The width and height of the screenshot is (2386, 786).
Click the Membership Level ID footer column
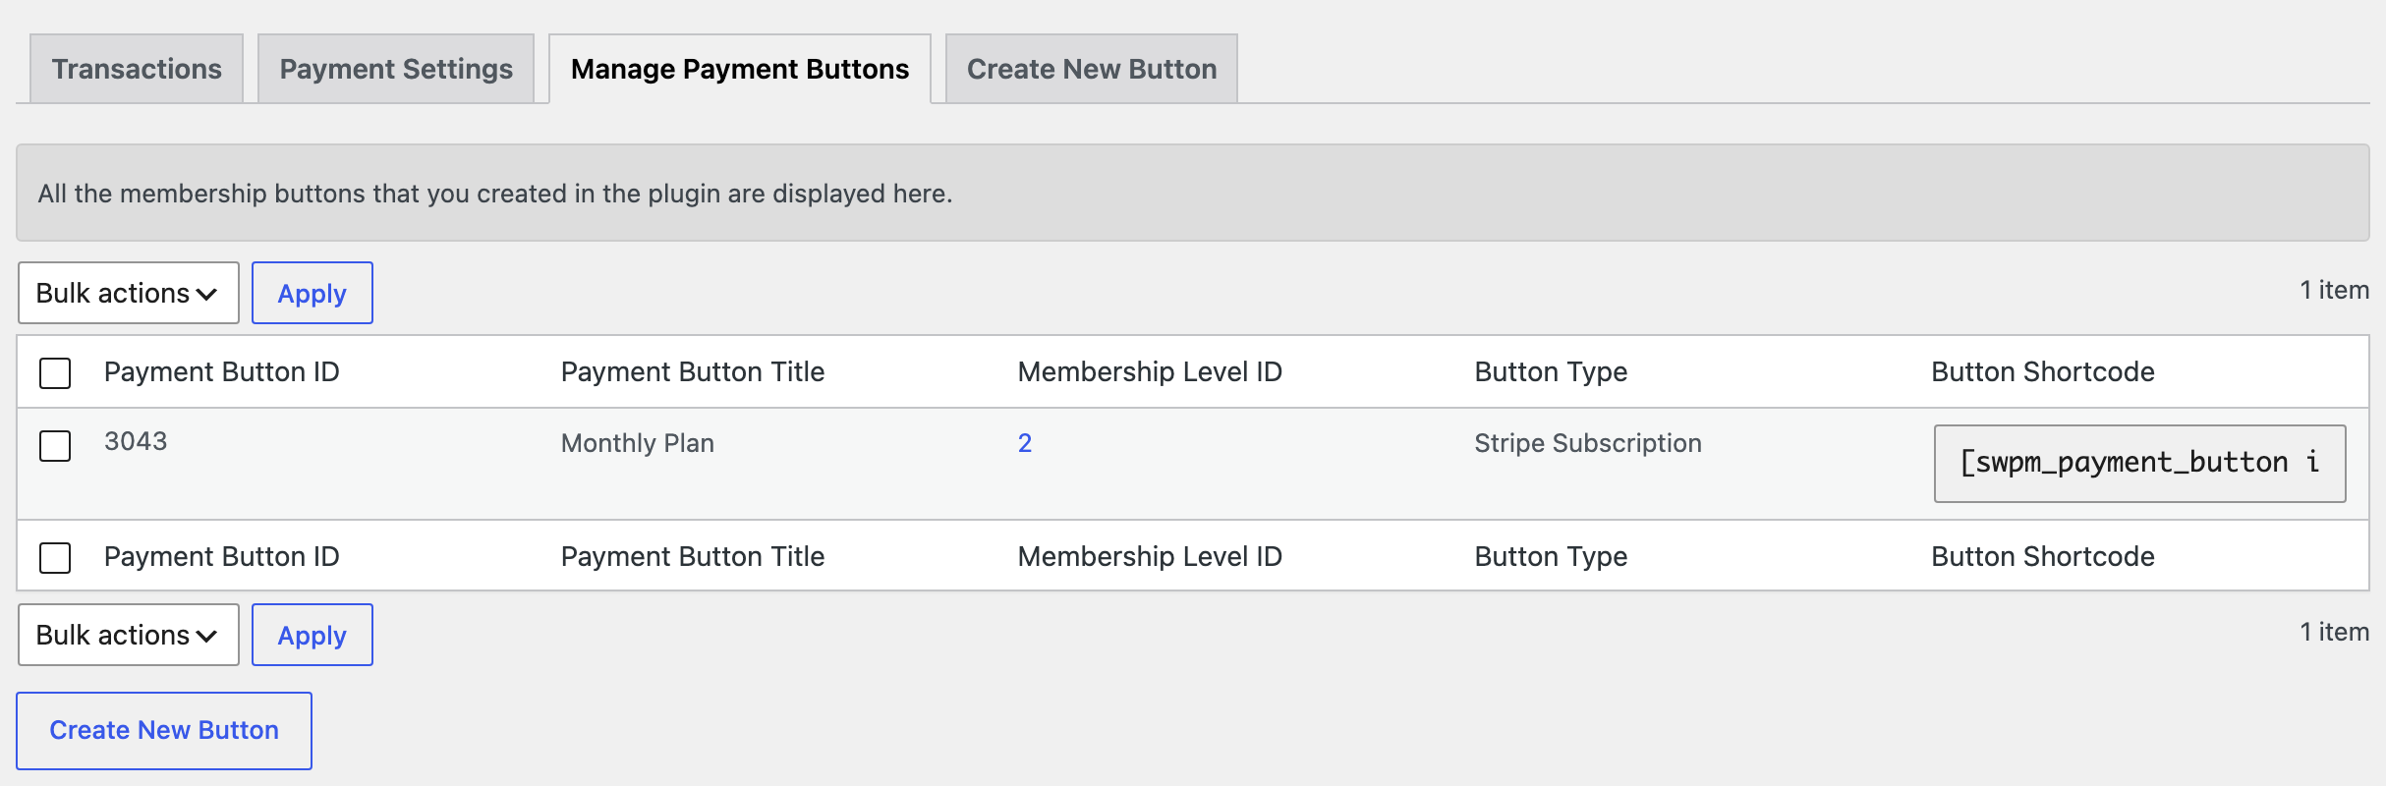coord(1150,556)
